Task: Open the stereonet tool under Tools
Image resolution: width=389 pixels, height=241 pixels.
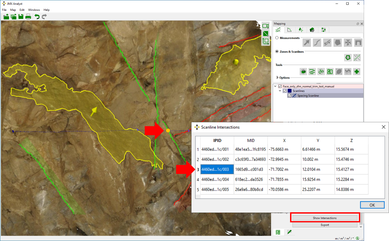Action: point(303,71)
